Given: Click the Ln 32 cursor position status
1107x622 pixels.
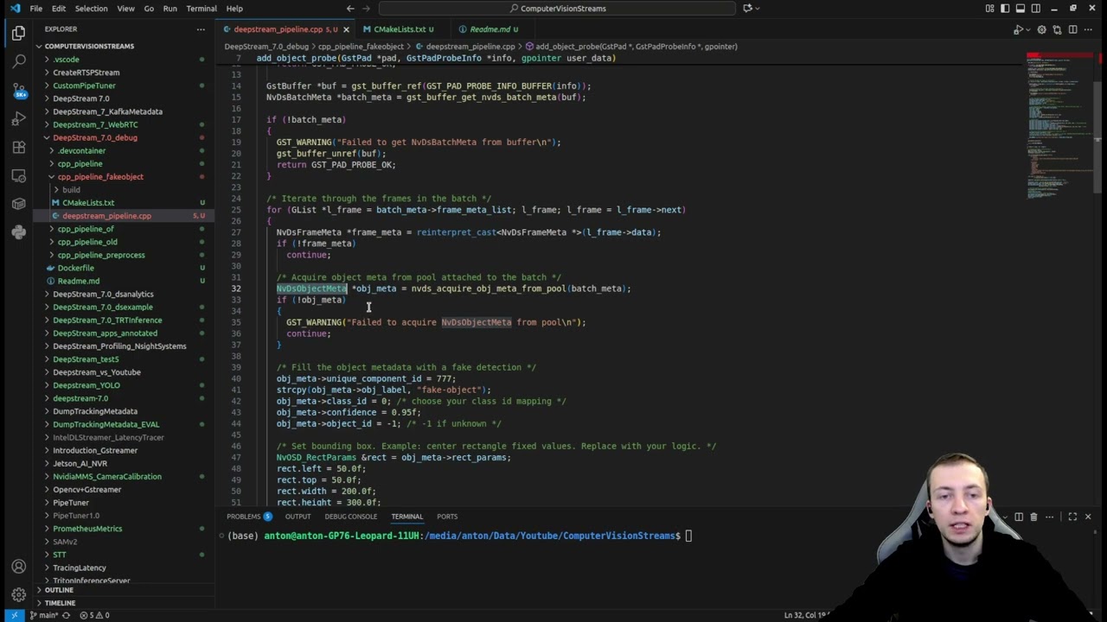Looking at the screenshot, I should tap(807, 615).
